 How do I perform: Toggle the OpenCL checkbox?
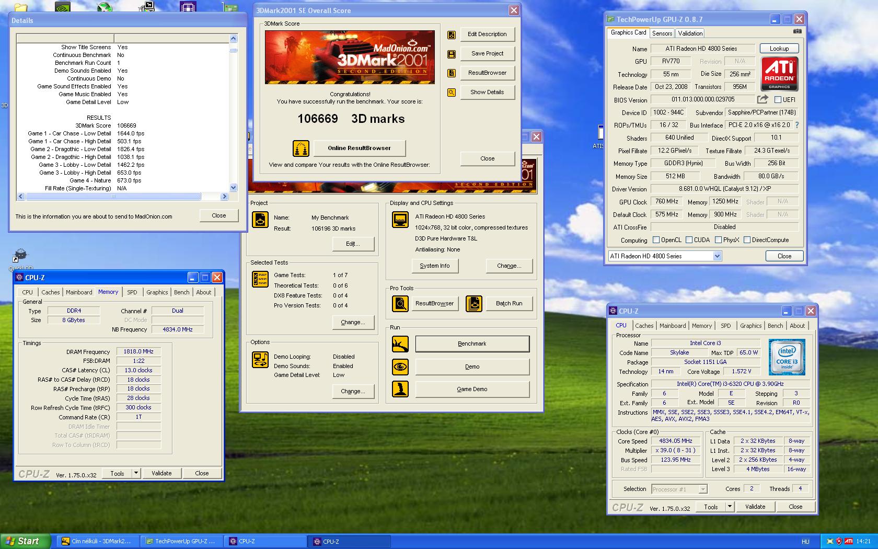[x=656, y=240]
